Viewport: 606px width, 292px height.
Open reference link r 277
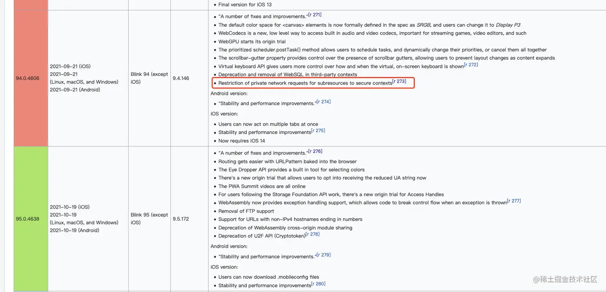tap(514, 201)
